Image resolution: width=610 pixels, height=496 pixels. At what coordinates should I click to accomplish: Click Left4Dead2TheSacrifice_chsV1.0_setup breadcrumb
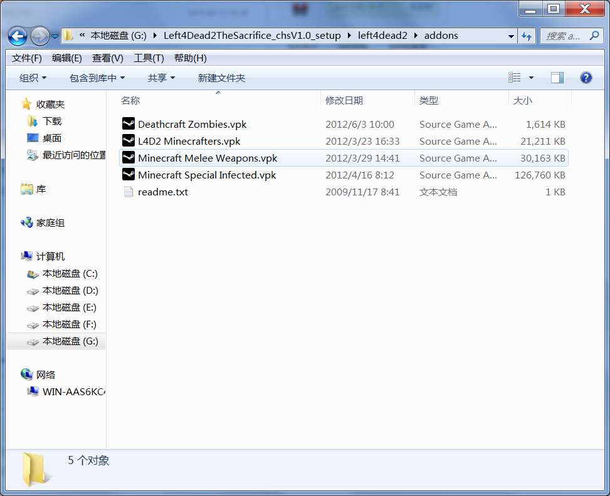pos(252,36)
